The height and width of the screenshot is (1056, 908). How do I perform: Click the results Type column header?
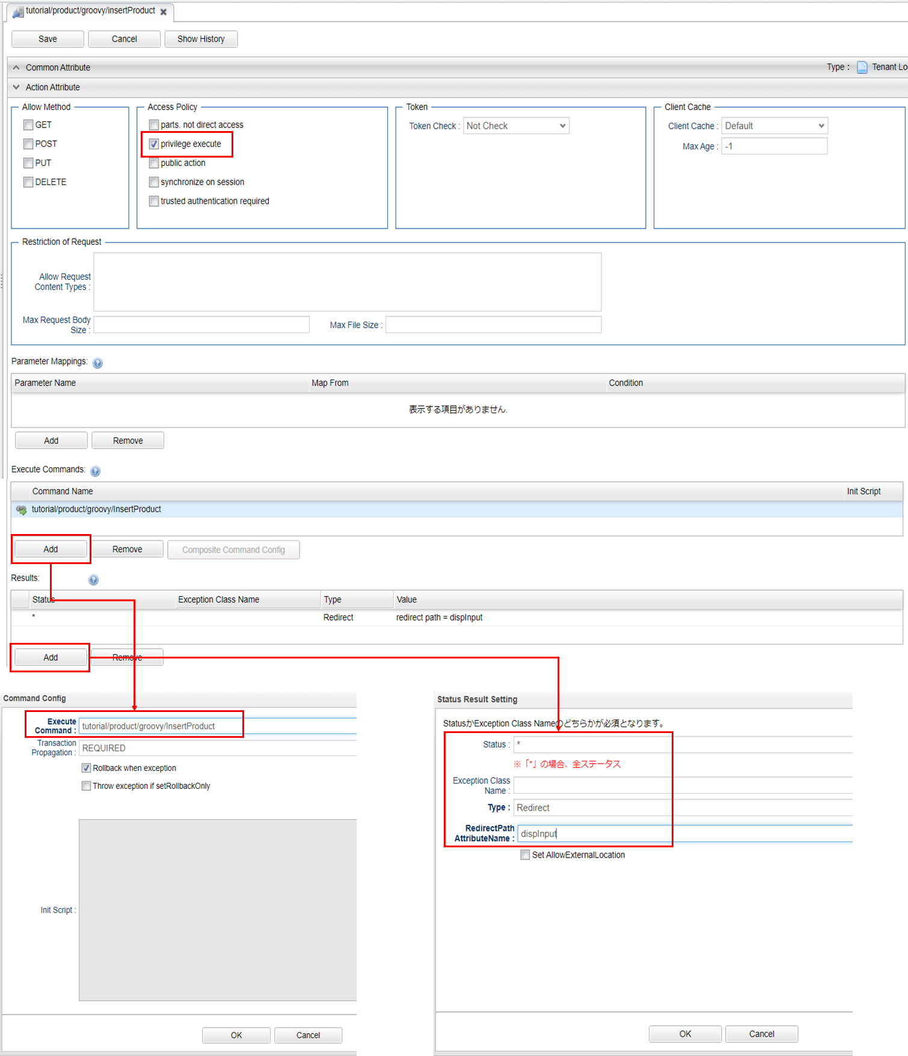357,600
